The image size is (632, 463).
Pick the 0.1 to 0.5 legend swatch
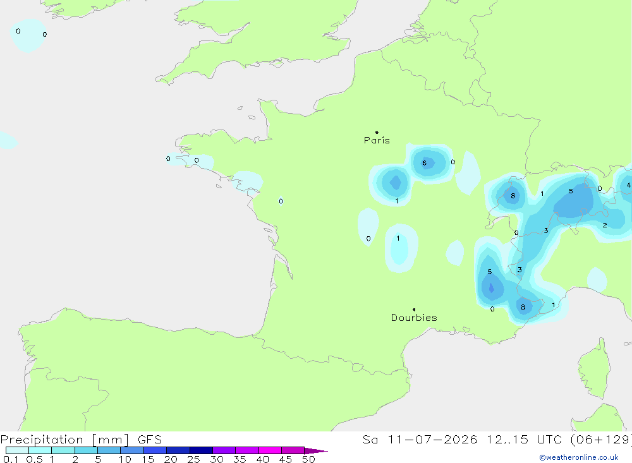pyautogui.click(x=17, y=450)
